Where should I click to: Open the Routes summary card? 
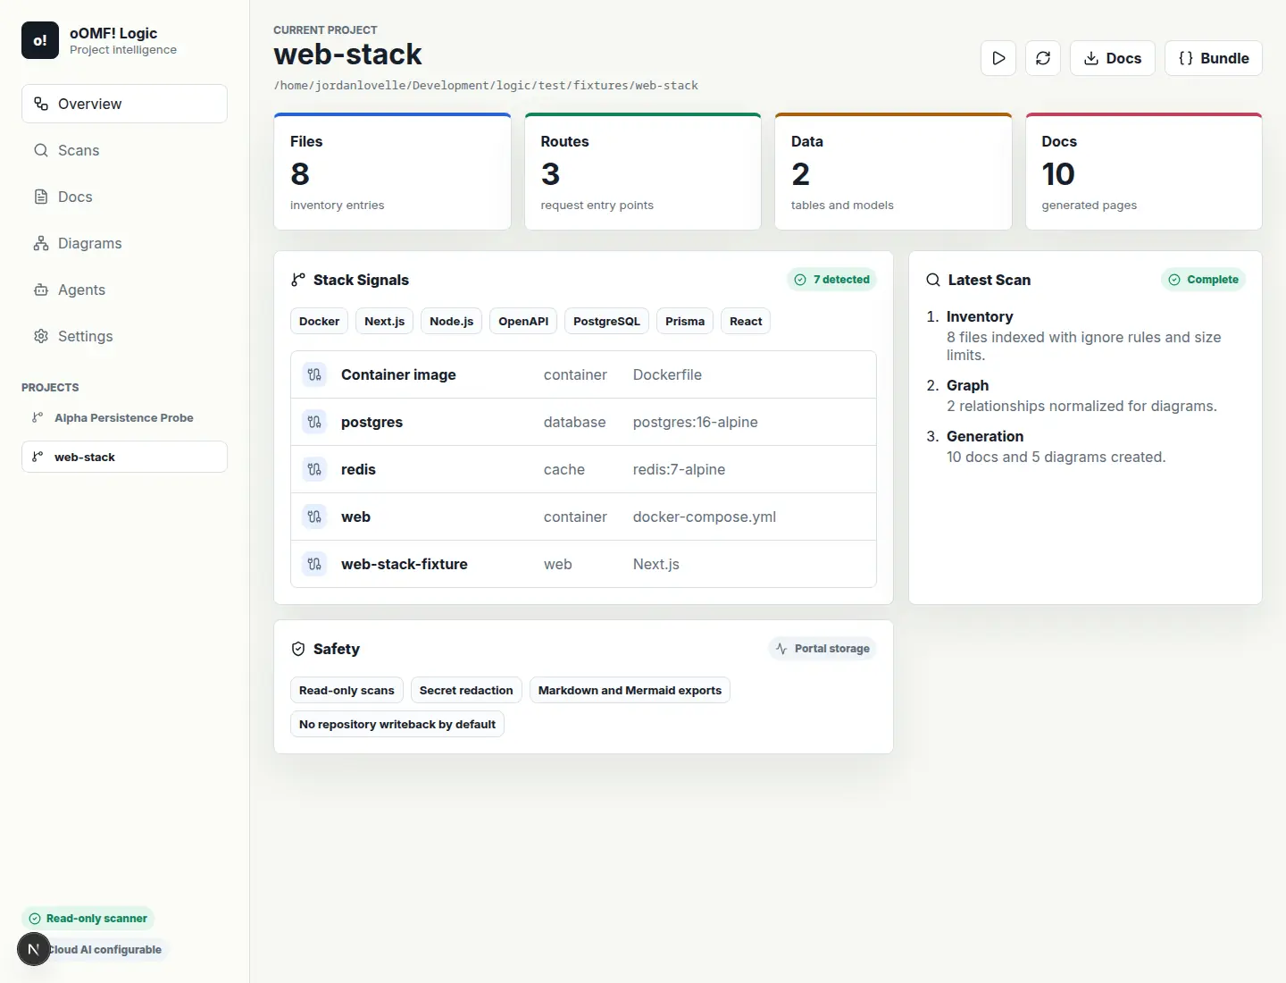click(643, 172)
